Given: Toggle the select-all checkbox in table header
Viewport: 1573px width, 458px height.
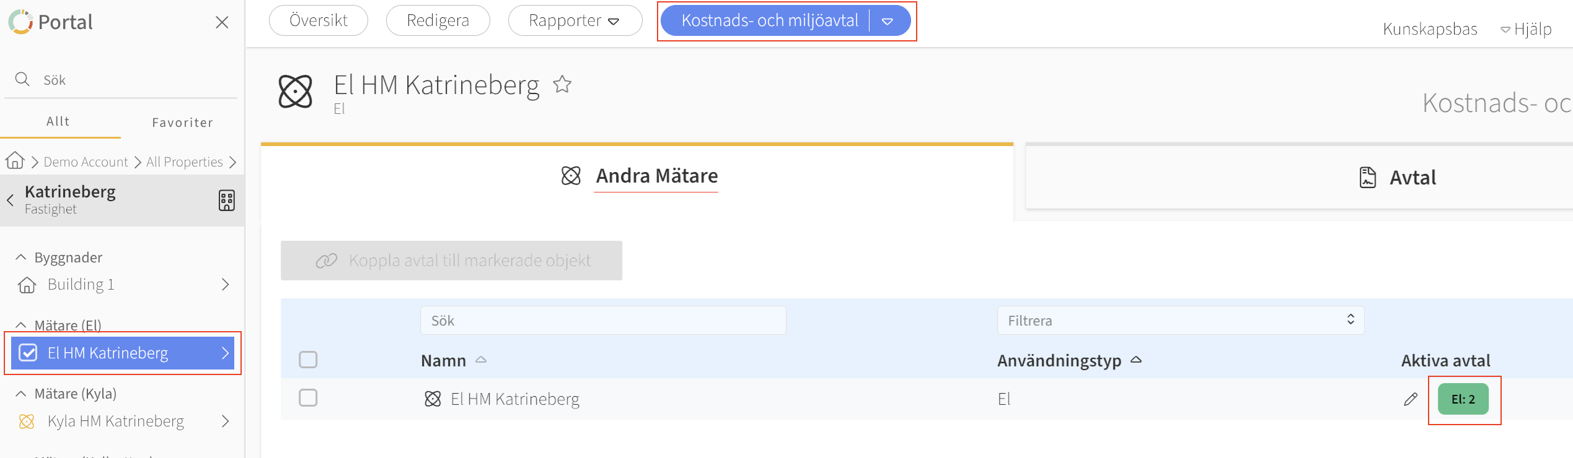Looking at the screenshot, I should [308, 360].
